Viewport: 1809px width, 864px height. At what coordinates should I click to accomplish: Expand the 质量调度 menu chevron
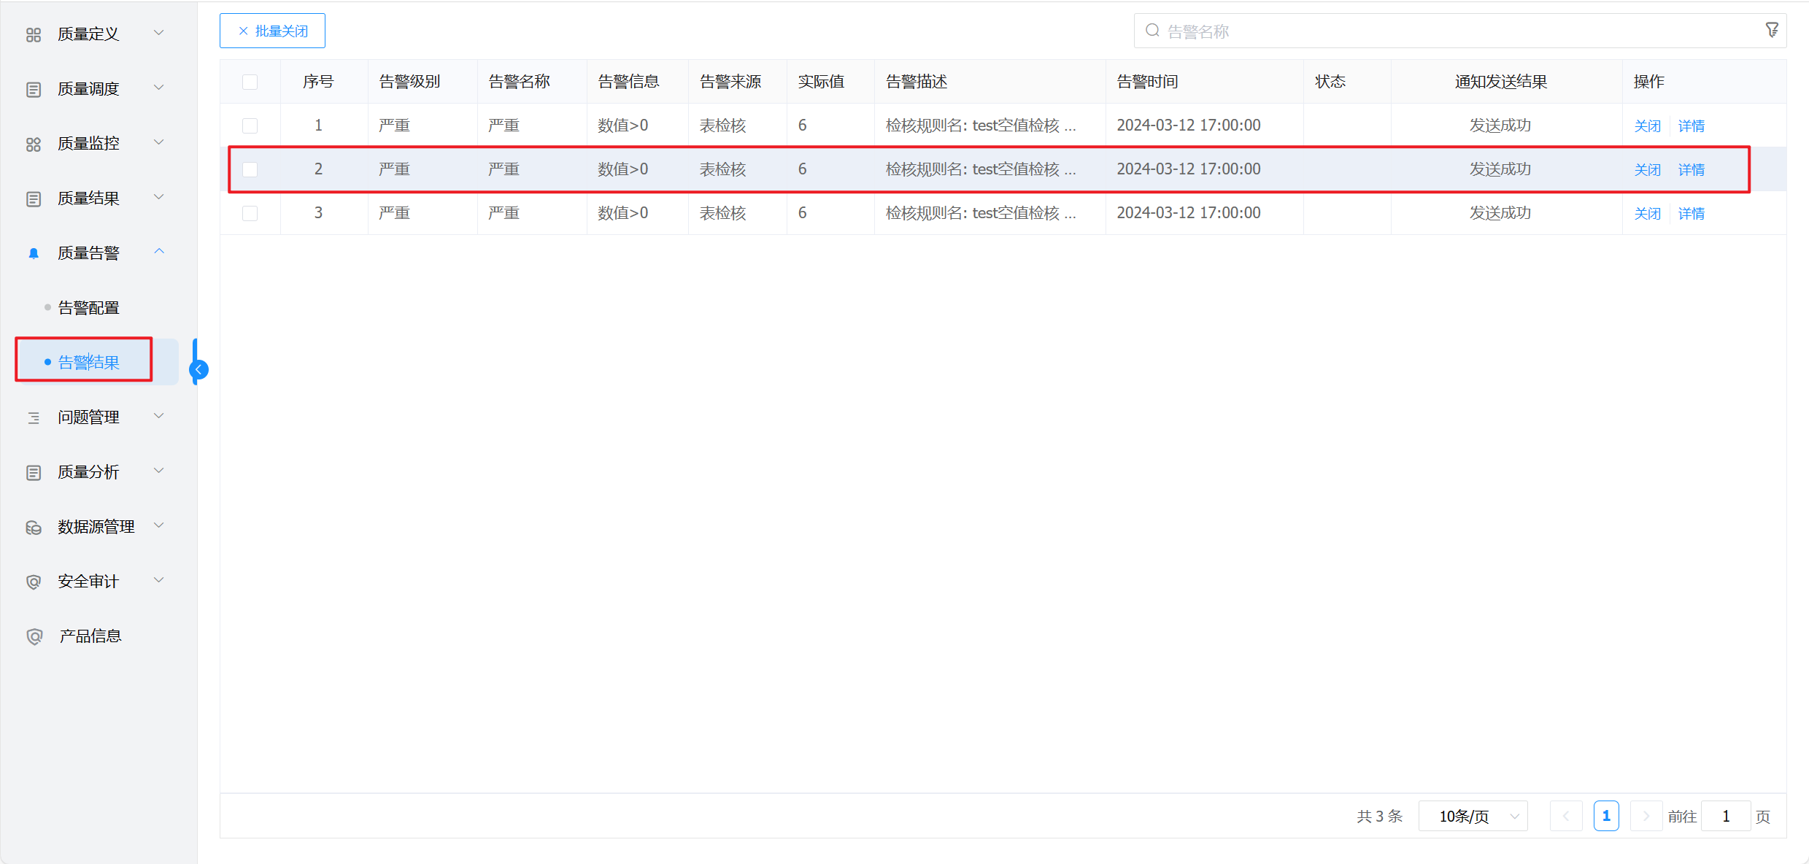pyautogui.click(x=159, y=88)
